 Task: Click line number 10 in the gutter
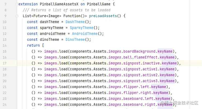(5, 22)
